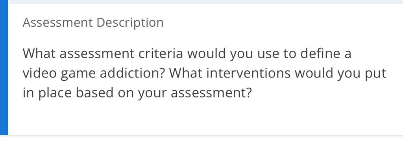Click the Assessment Description heading
The height and width of the screenshot is (155, 403).
tap(93, 22)
